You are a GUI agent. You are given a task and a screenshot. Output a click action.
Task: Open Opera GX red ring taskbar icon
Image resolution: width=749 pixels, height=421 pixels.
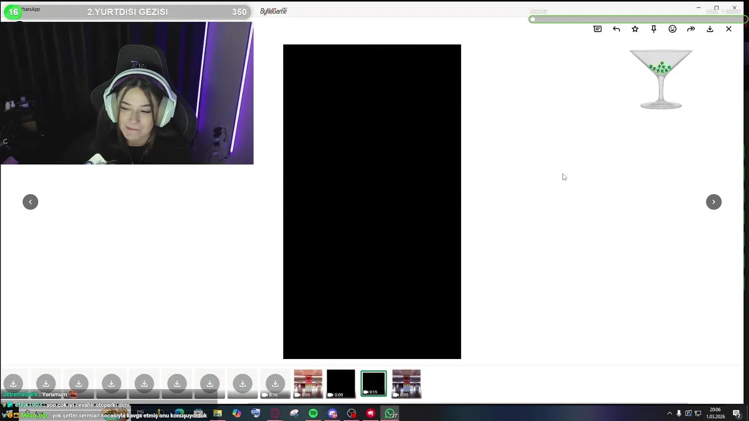[275, 413]
